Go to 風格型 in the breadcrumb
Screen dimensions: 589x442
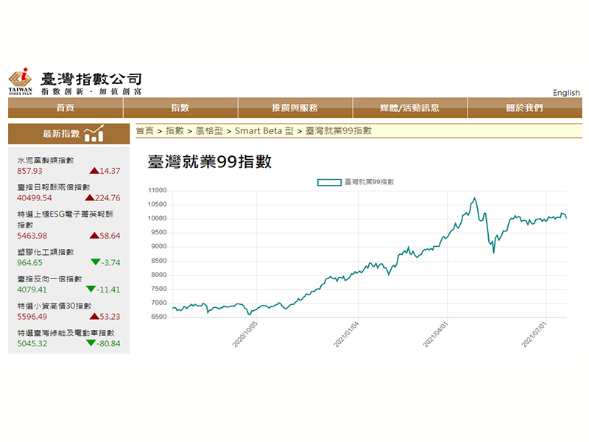pyautogui.click(x=209, y=131)
